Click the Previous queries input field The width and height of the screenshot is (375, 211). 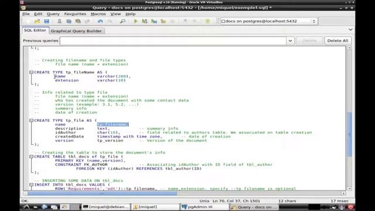point(173,40)
